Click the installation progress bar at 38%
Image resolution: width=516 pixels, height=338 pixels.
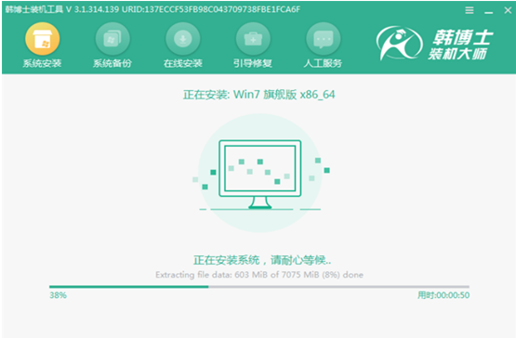click(259, 287)
